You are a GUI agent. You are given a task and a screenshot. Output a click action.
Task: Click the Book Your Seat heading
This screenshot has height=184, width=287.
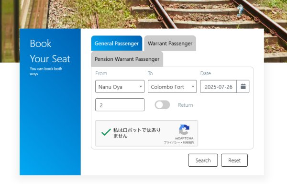coord(50,51)
